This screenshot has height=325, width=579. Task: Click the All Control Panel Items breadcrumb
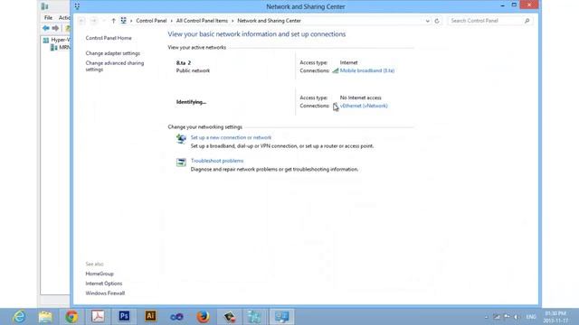(202, 21)
